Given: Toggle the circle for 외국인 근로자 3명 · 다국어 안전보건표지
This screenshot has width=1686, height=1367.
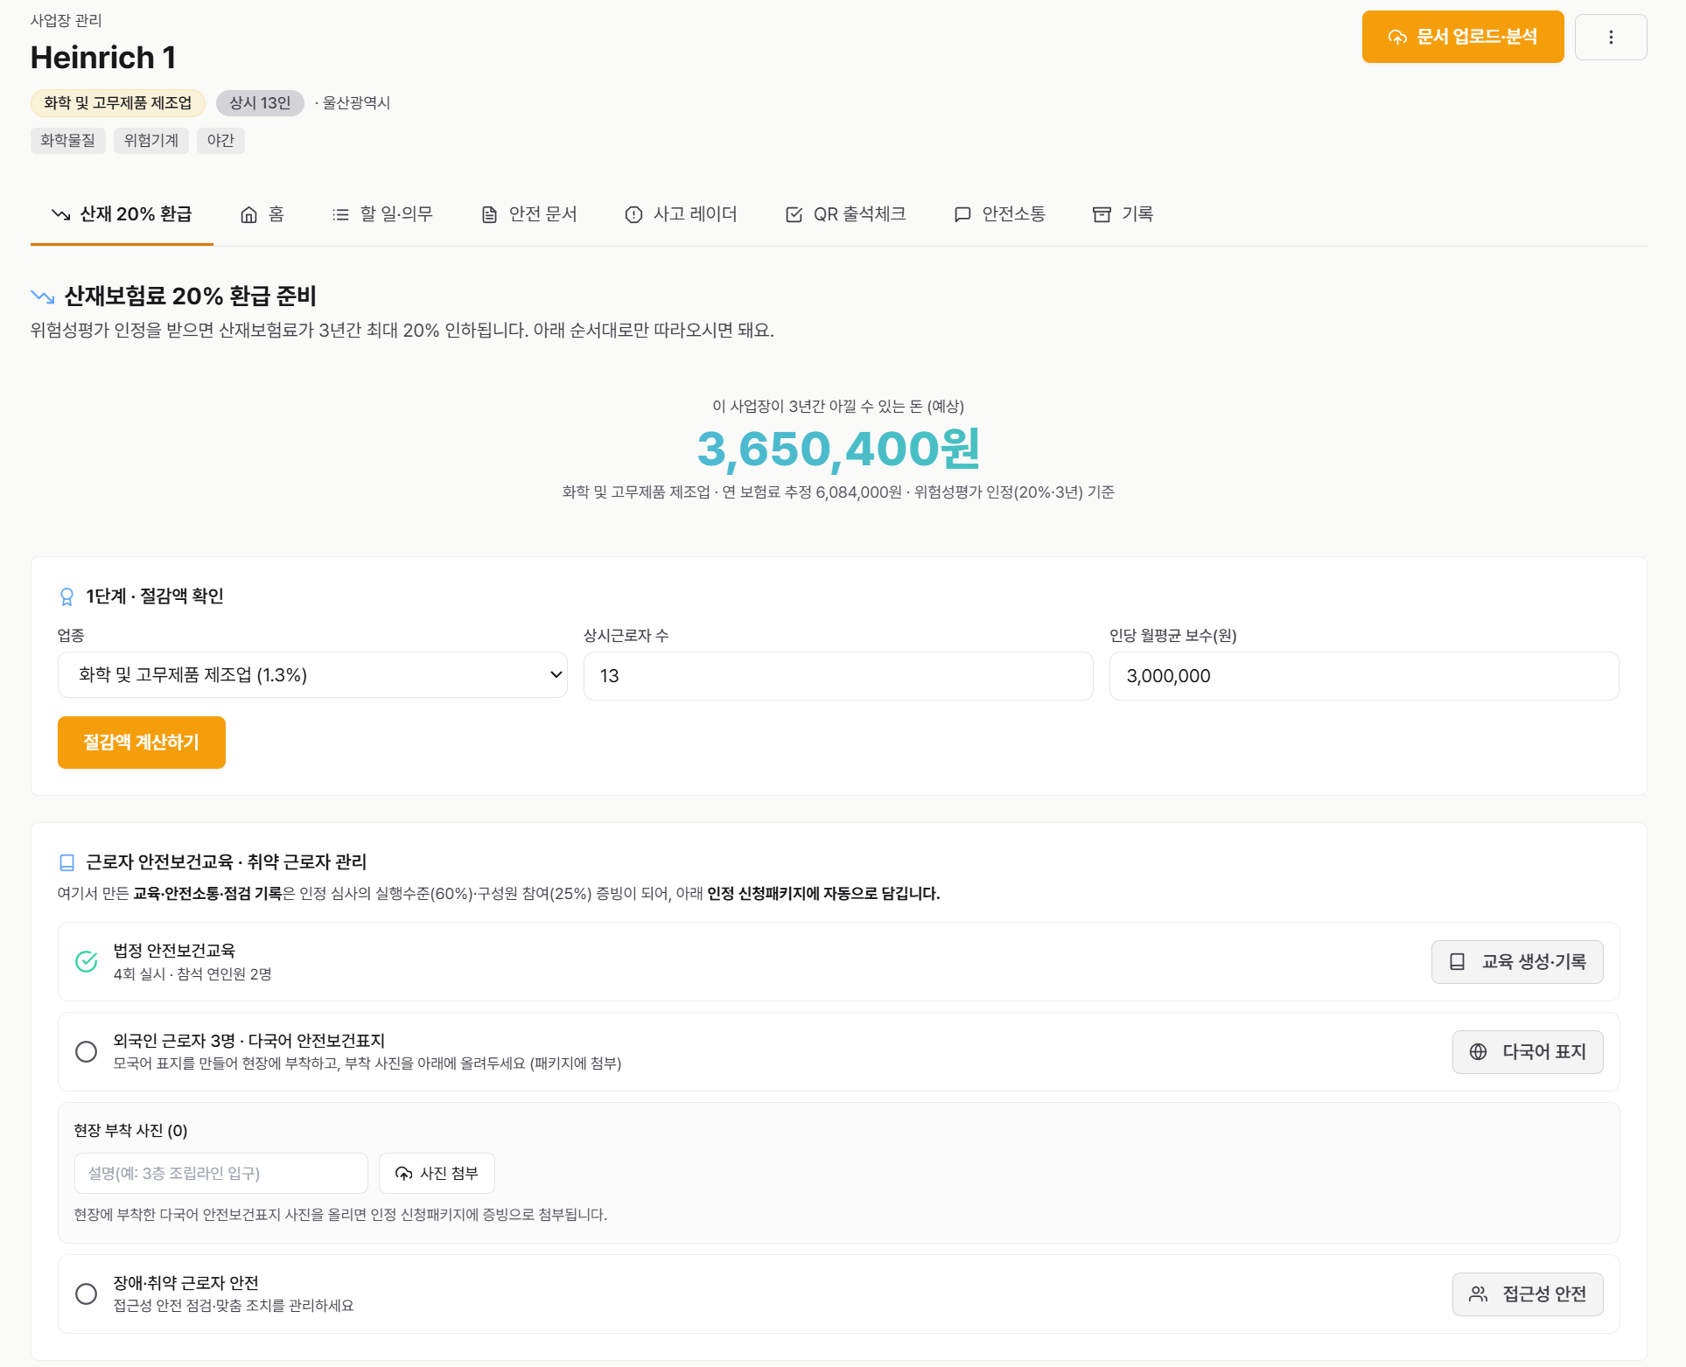Looking at the screenshot, I should click(87, 1051).
